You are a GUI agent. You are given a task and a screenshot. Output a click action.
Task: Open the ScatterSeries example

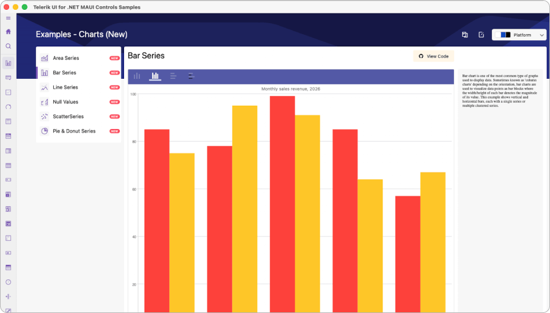(x=79, y=117)
